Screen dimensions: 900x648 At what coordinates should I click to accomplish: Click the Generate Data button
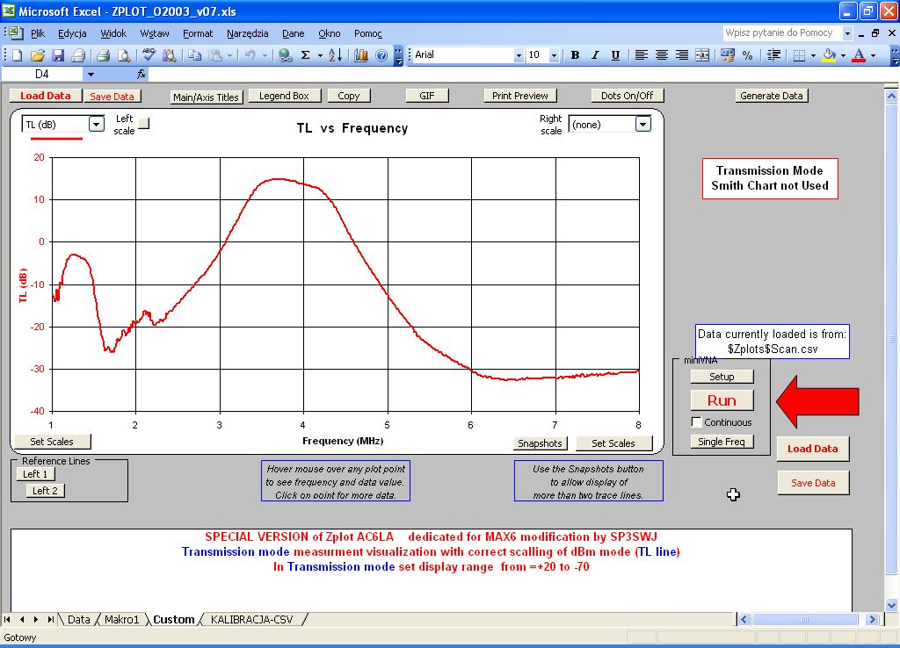772,96
